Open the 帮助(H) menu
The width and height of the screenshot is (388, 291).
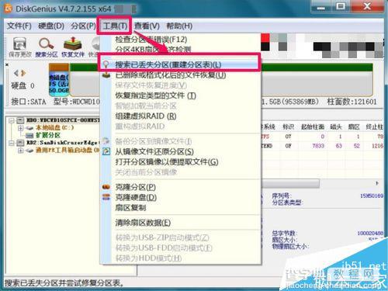(x=179, y=26)
